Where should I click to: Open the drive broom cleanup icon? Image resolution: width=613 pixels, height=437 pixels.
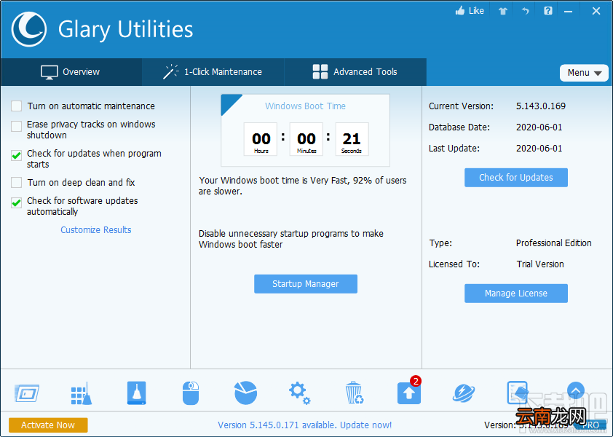pyautogui.click(x=136, y=393)
